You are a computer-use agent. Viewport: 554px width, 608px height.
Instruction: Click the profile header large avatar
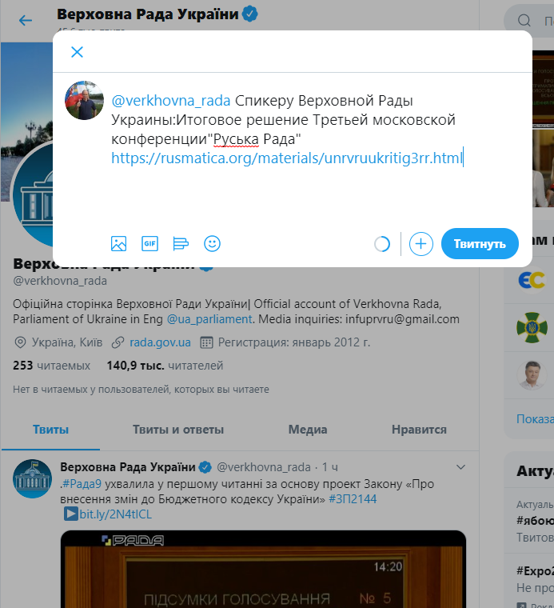point(33,194)
